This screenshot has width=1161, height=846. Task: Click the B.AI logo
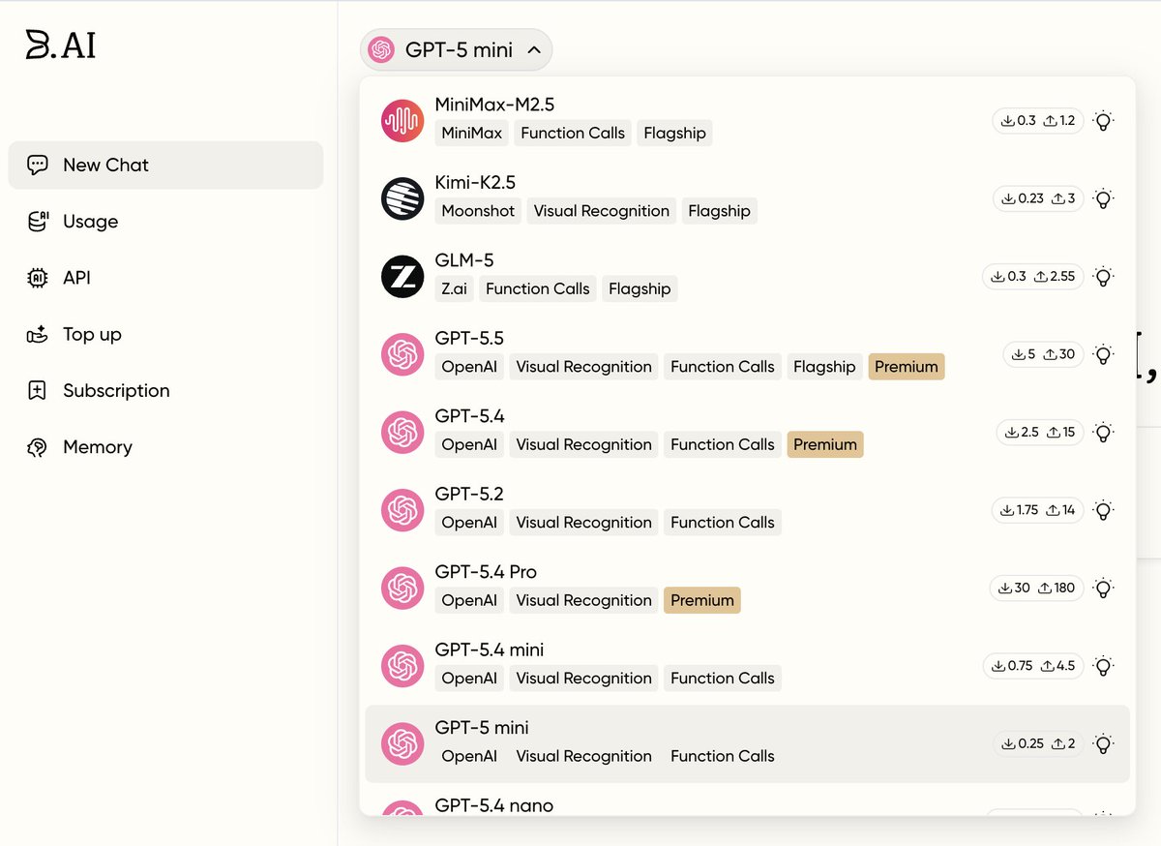pos(61,45)
